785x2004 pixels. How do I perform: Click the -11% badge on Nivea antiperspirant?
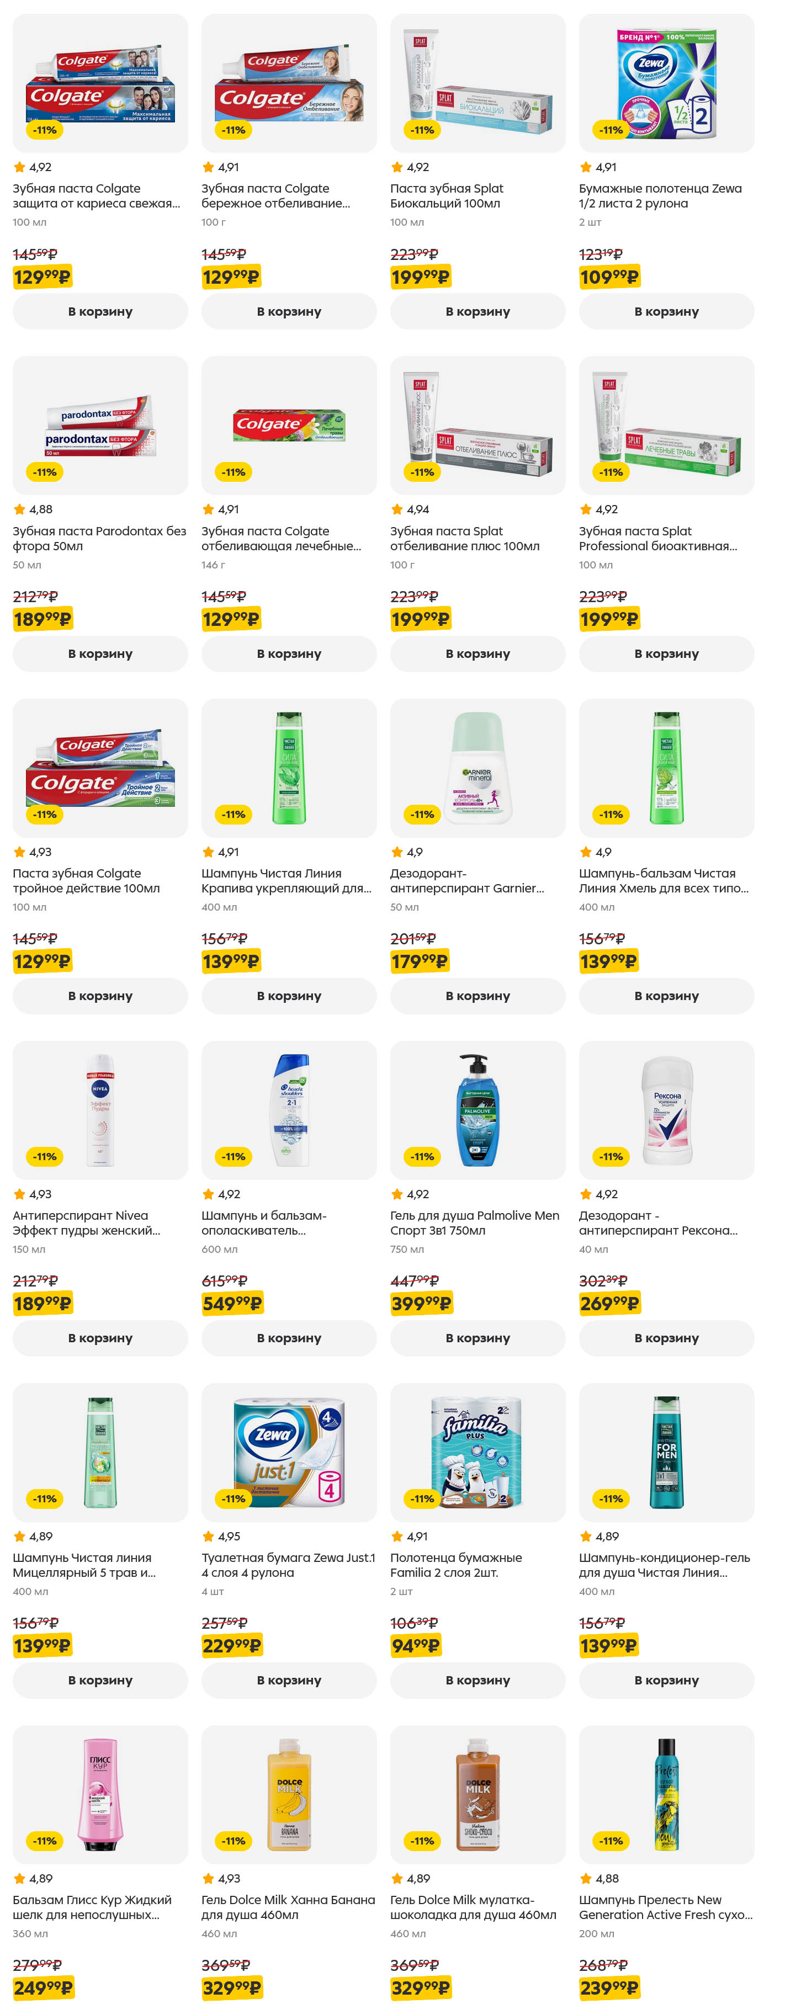(x=44, y=1157)
